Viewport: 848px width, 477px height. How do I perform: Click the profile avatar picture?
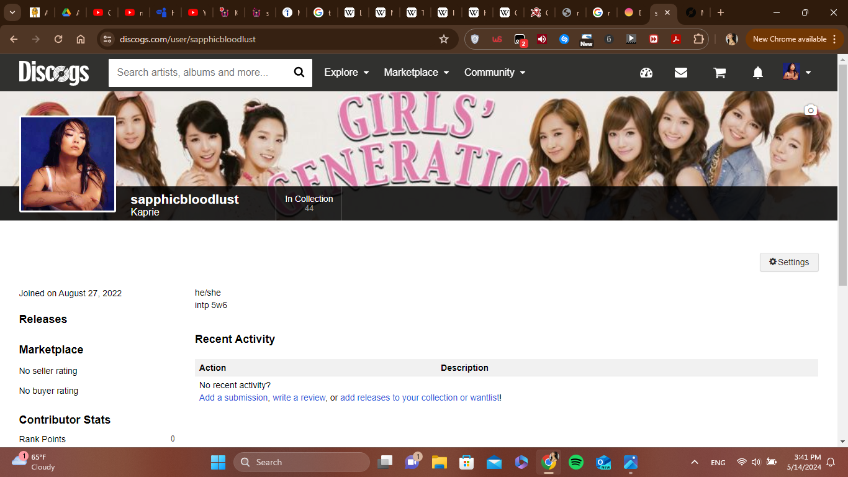[x=68, y=164]
